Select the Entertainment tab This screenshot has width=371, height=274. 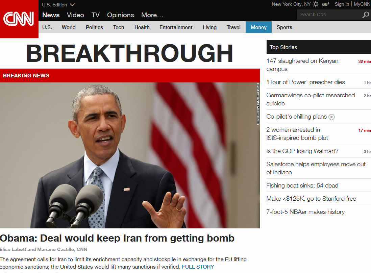tap(176, 27)
